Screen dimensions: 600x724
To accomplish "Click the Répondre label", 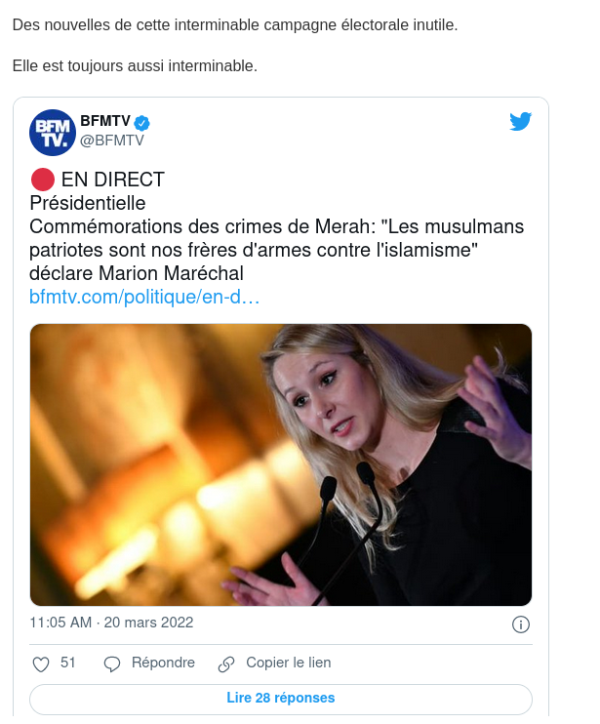I will click(163, 663).
